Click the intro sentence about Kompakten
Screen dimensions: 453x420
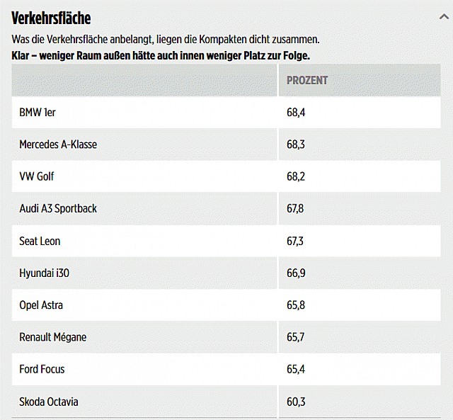pos(166,40)
